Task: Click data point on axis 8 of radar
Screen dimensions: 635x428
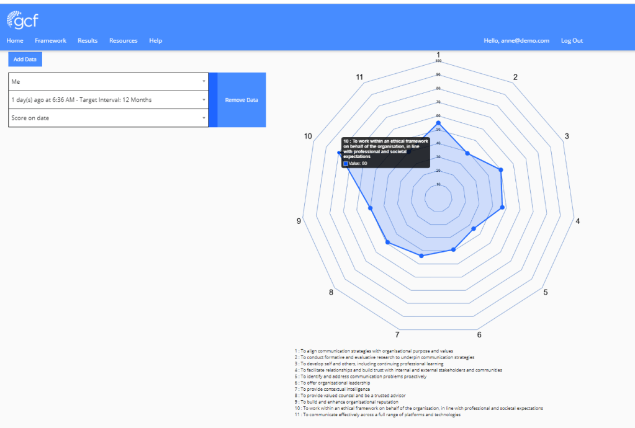Action: (388, 242)
